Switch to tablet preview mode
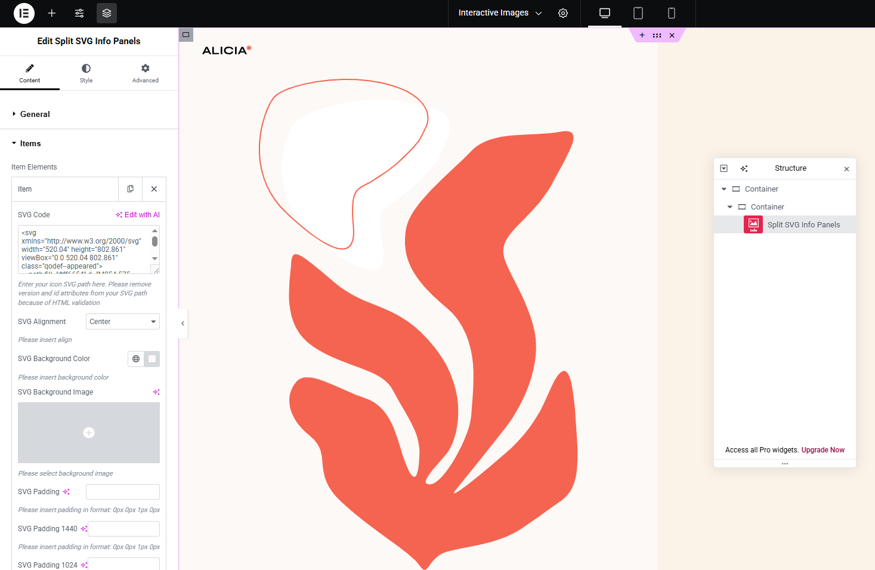Image resolution: width=875 pixels, height=570 pixels. click(x=638, y=13)
